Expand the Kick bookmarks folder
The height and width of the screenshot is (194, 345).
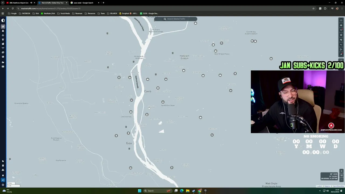(36, 13)
